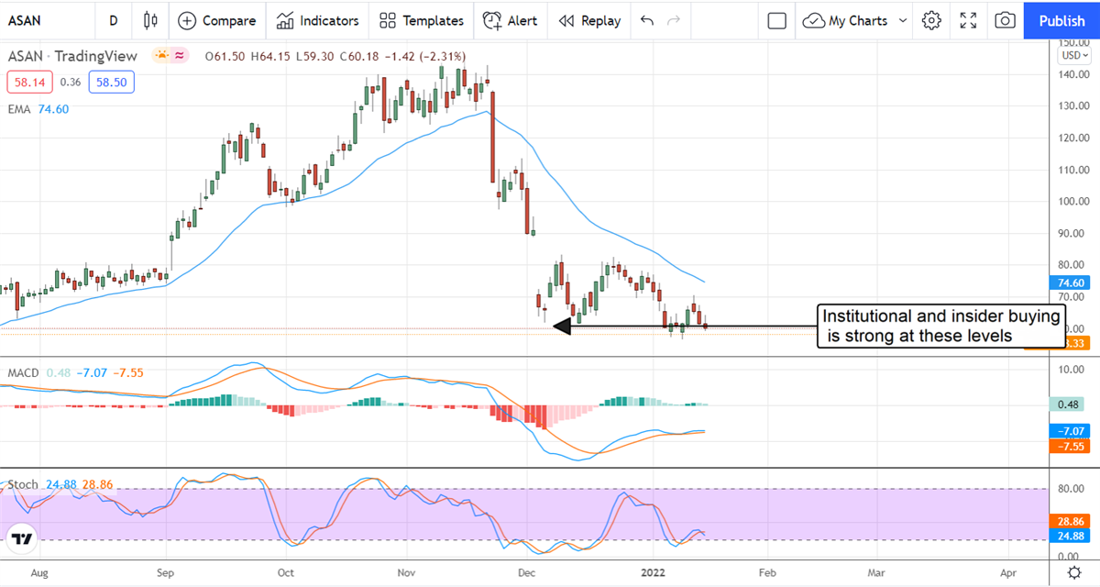This screenshot has height=587, width=1100.
Task: Change the D time interval
Action: [113, 20]
